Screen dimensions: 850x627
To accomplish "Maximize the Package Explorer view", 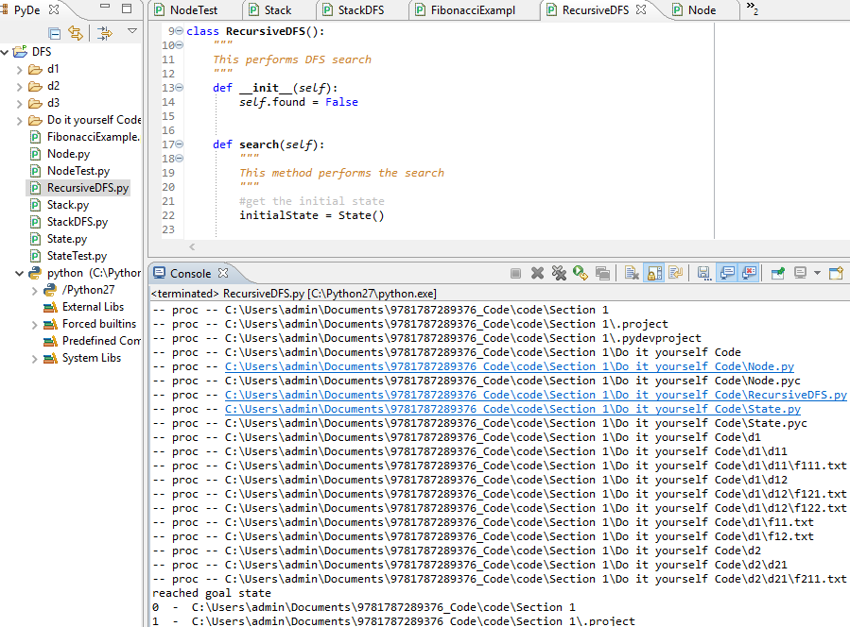I will pos(127,8).
